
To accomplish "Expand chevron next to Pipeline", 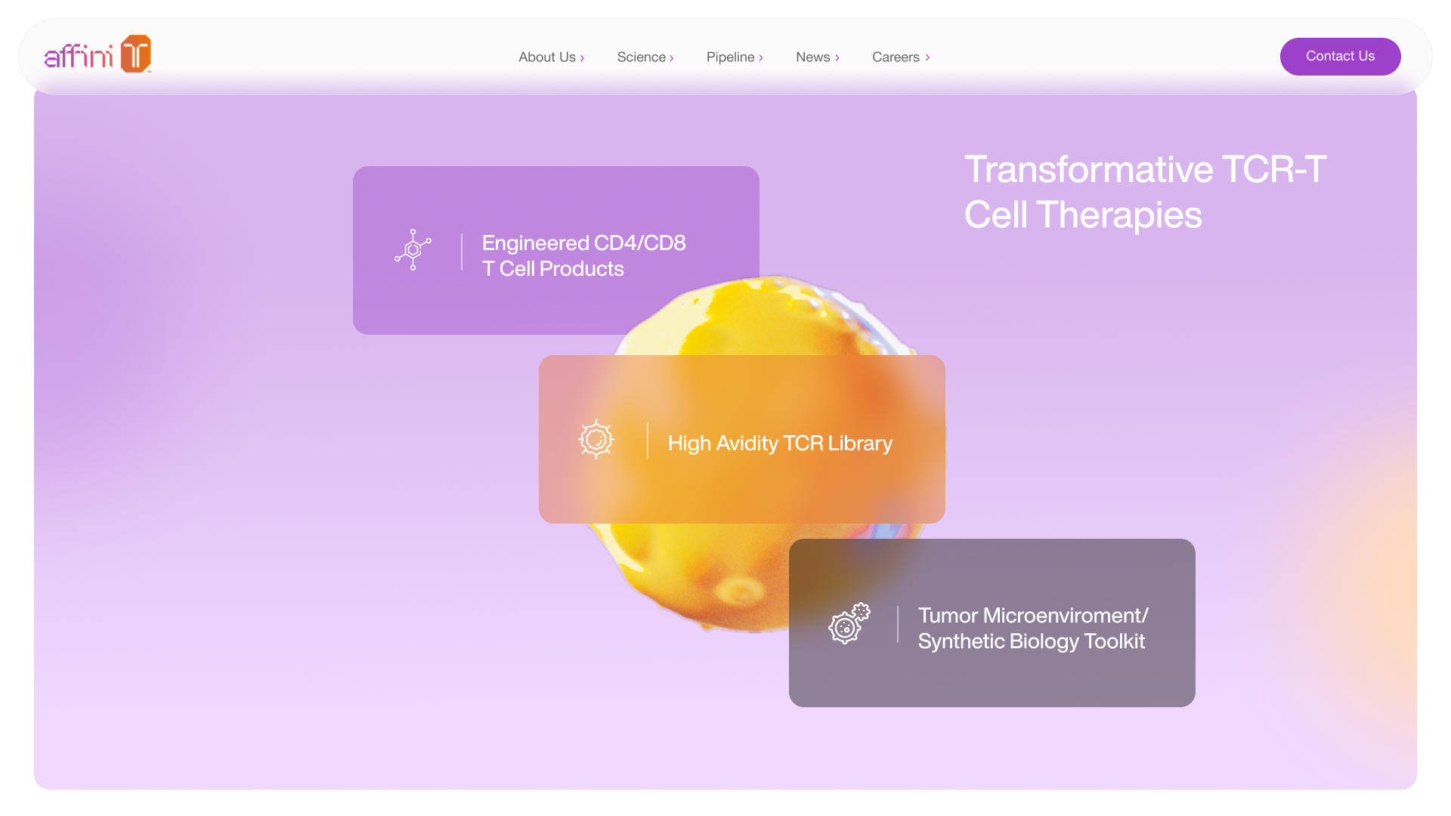I will pyautogui.click(x=761, y=58).
